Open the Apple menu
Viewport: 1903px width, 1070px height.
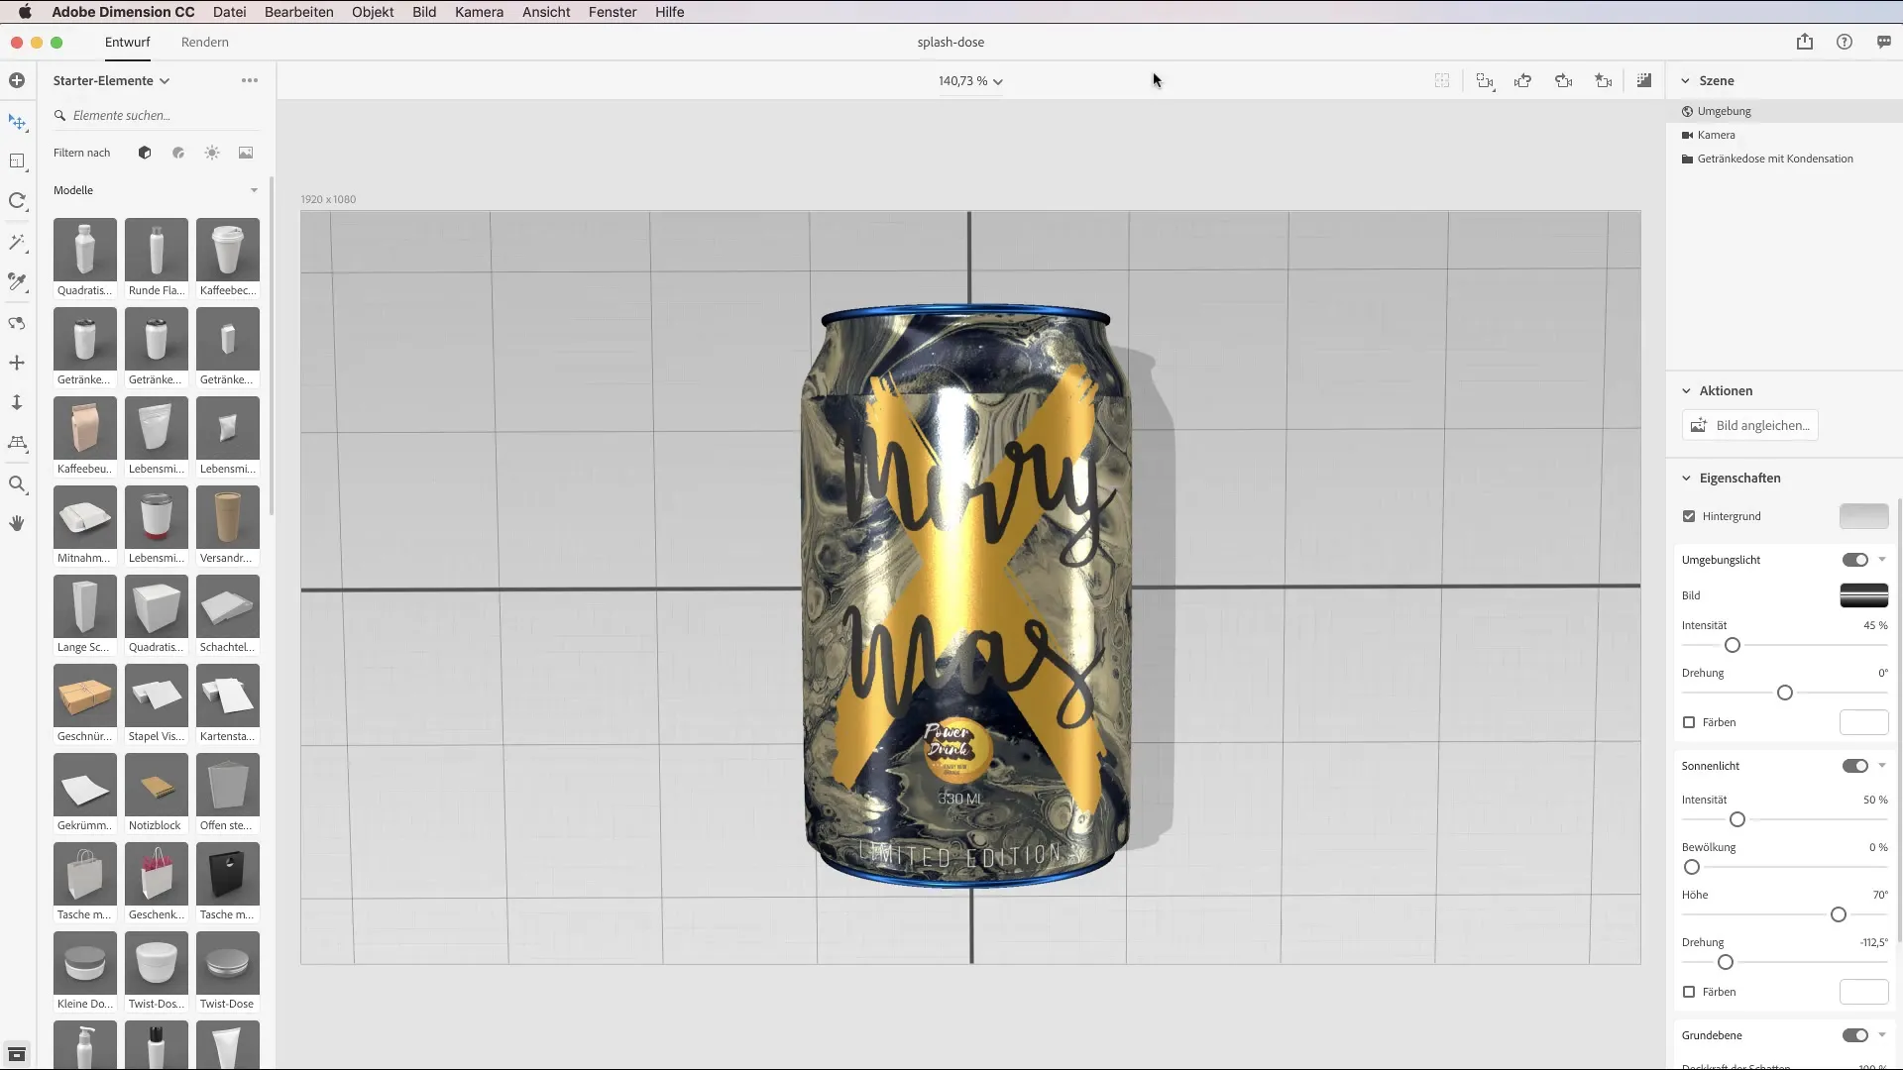point(25,12)
